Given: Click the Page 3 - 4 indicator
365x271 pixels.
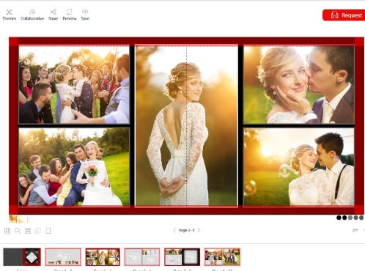Looking at the screenshot, I should point(187,230).
